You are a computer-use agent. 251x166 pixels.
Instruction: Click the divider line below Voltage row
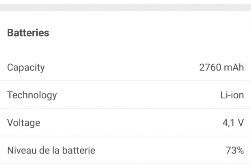[x=125, y=136]
